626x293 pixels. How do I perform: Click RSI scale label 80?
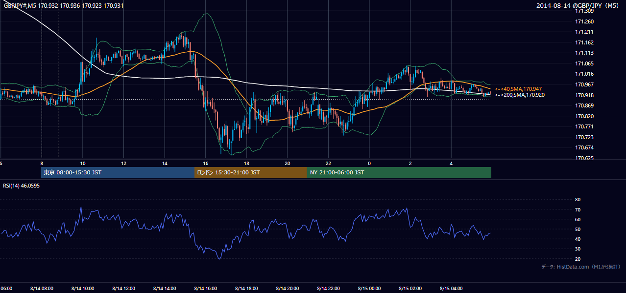pos(578,200)
